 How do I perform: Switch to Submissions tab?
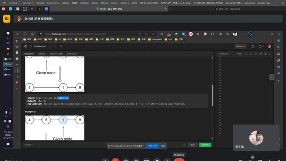[x=72, y=54]
